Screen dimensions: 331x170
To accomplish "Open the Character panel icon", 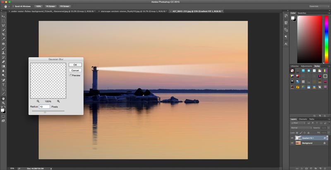I will [x=286, y=44].
